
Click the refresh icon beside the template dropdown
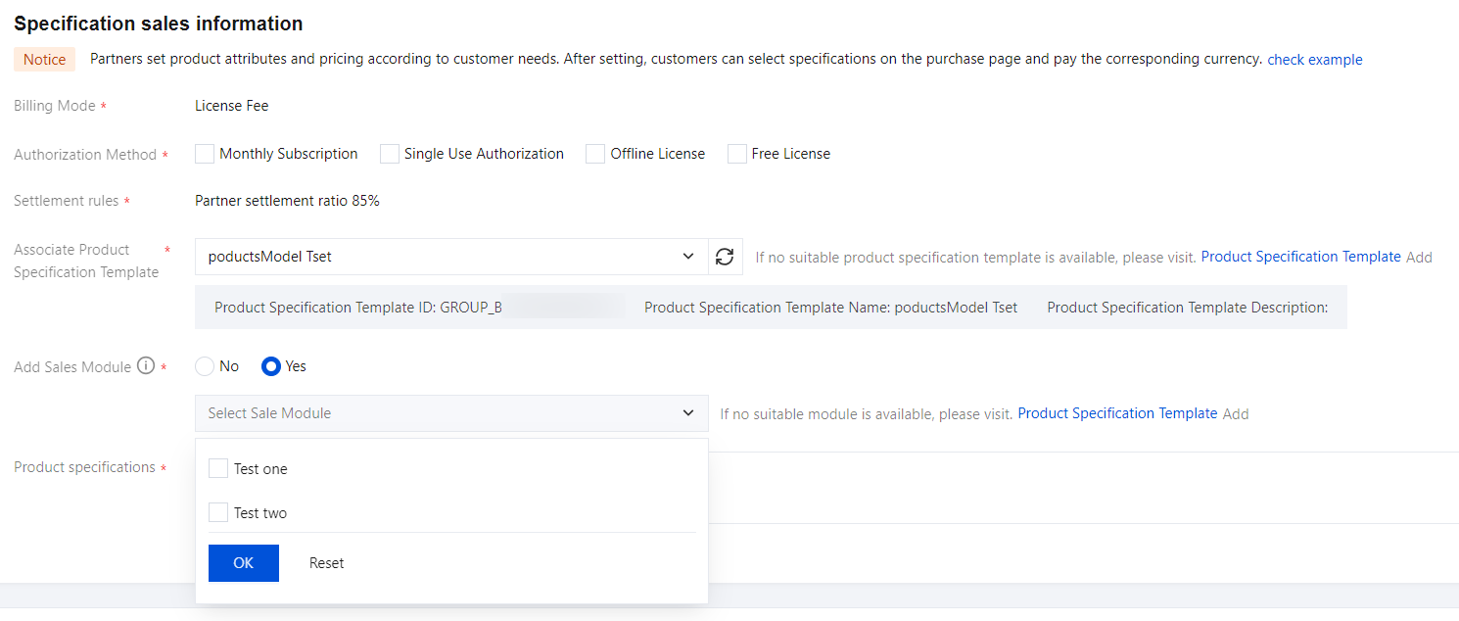tap(725, 257)
